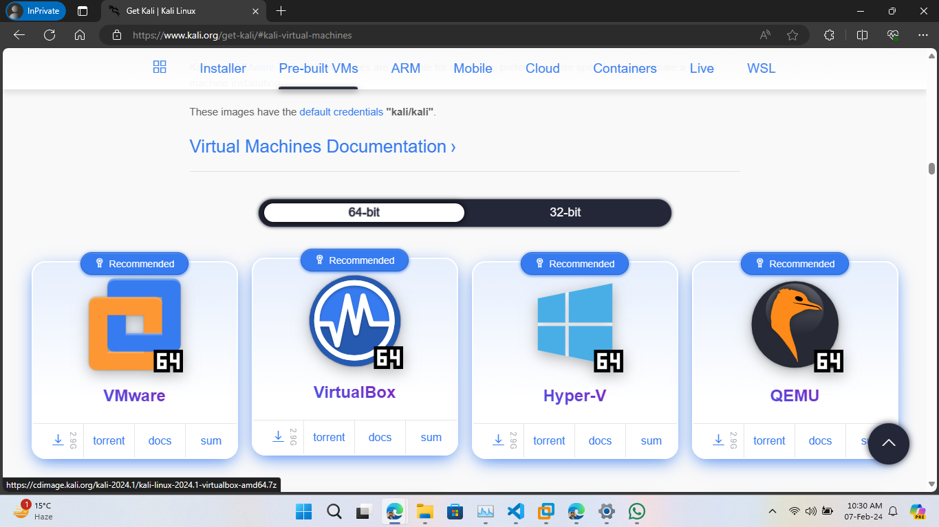939x527 pixels.
Task: Click QEMU docs link
Action: (x=820, y=440)
